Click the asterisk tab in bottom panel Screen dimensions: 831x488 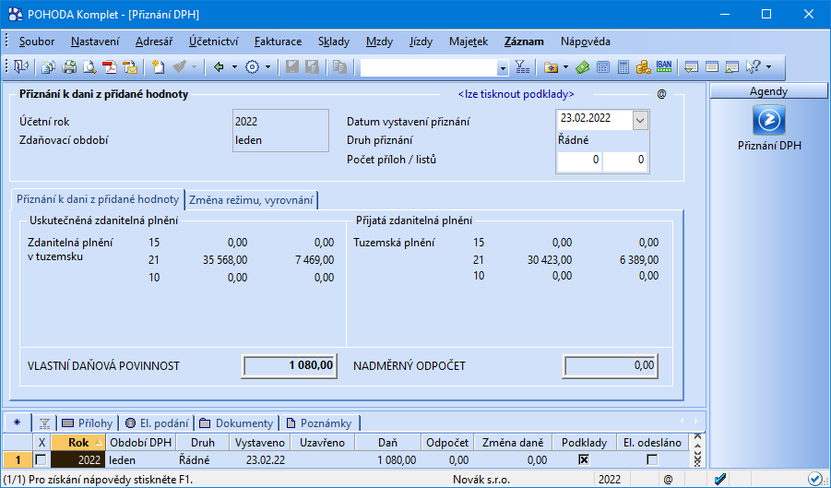[x=17, y=423]
